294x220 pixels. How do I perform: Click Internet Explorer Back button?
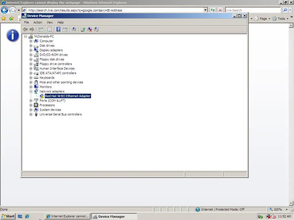(5, 10)
